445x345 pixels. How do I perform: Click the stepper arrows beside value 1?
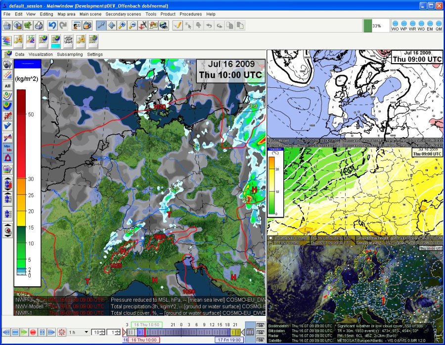118,332
